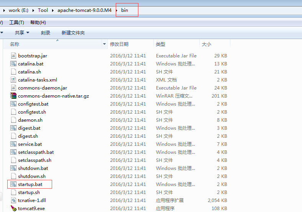Click the tcnative-1.dll file icon
This screenshot has height=212, width=302.
13,201
